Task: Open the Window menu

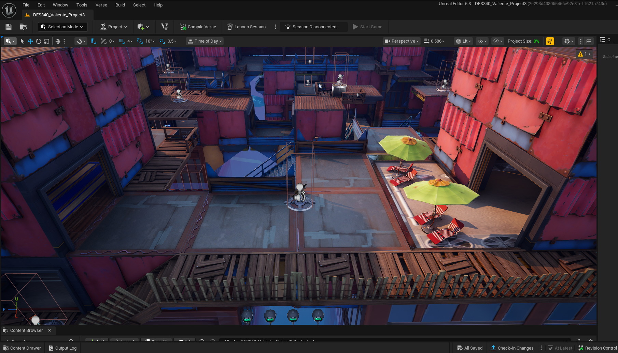Action: pyautogui.click(x=60, y=5)
